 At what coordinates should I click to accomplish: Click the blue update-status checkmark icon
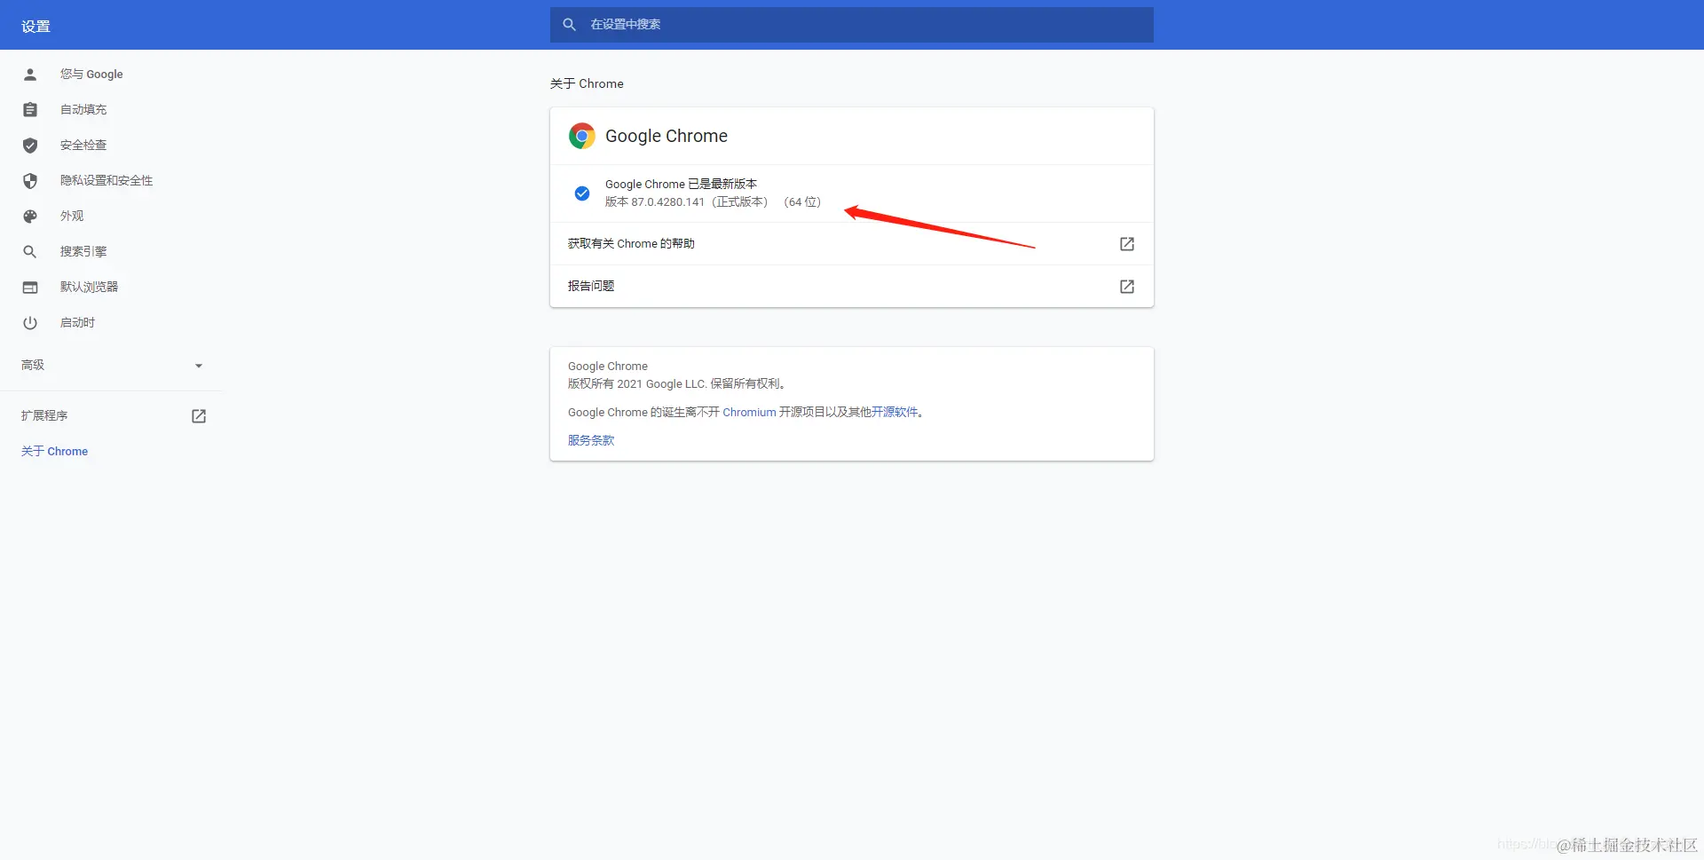click(581, 193)
